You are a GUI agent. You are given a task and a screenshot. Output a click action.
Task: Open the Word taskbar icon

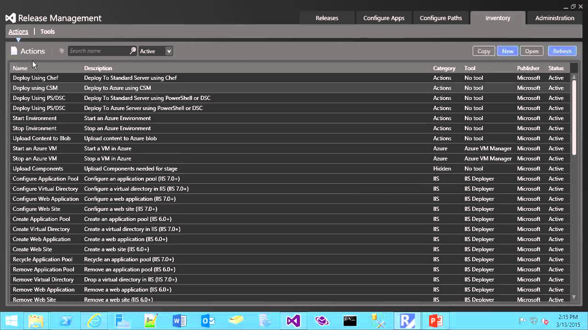click(179, 321)
